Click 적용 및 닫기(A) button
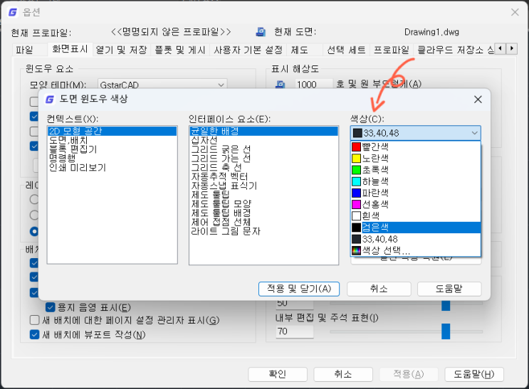Screen dimensions: 529x389 click(x=299, y=289)
